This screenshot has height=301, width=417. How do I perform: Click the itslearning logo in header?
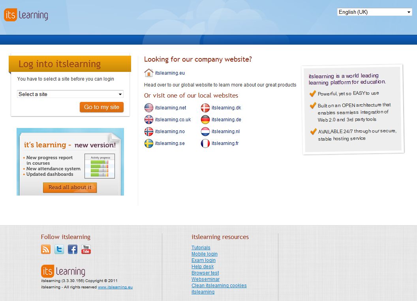tap(26, 15)
